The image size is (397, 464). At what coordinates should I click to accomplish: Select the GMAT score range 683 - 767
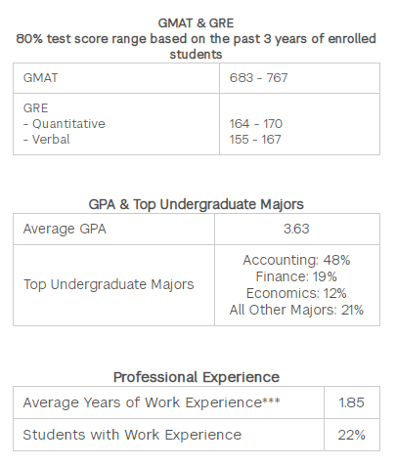pyautogui.click(x=258, y=78)
